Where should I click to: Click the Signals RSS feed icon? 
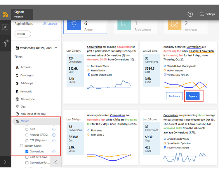[x=6, y=15]
